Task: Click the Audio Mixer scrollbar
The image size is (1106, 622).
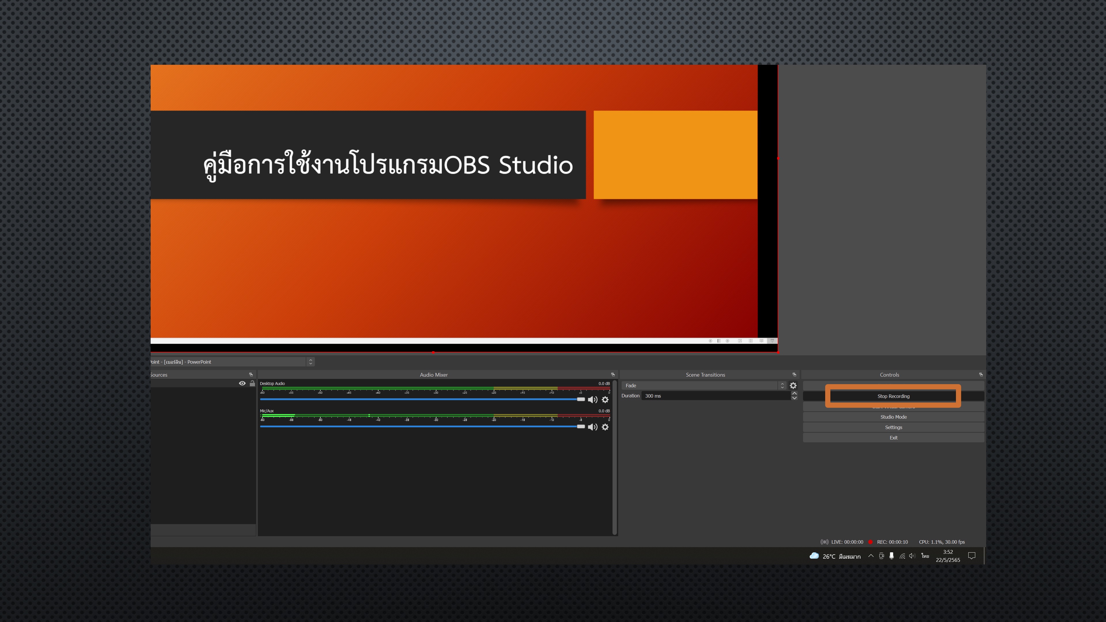Action: point(614,457)
